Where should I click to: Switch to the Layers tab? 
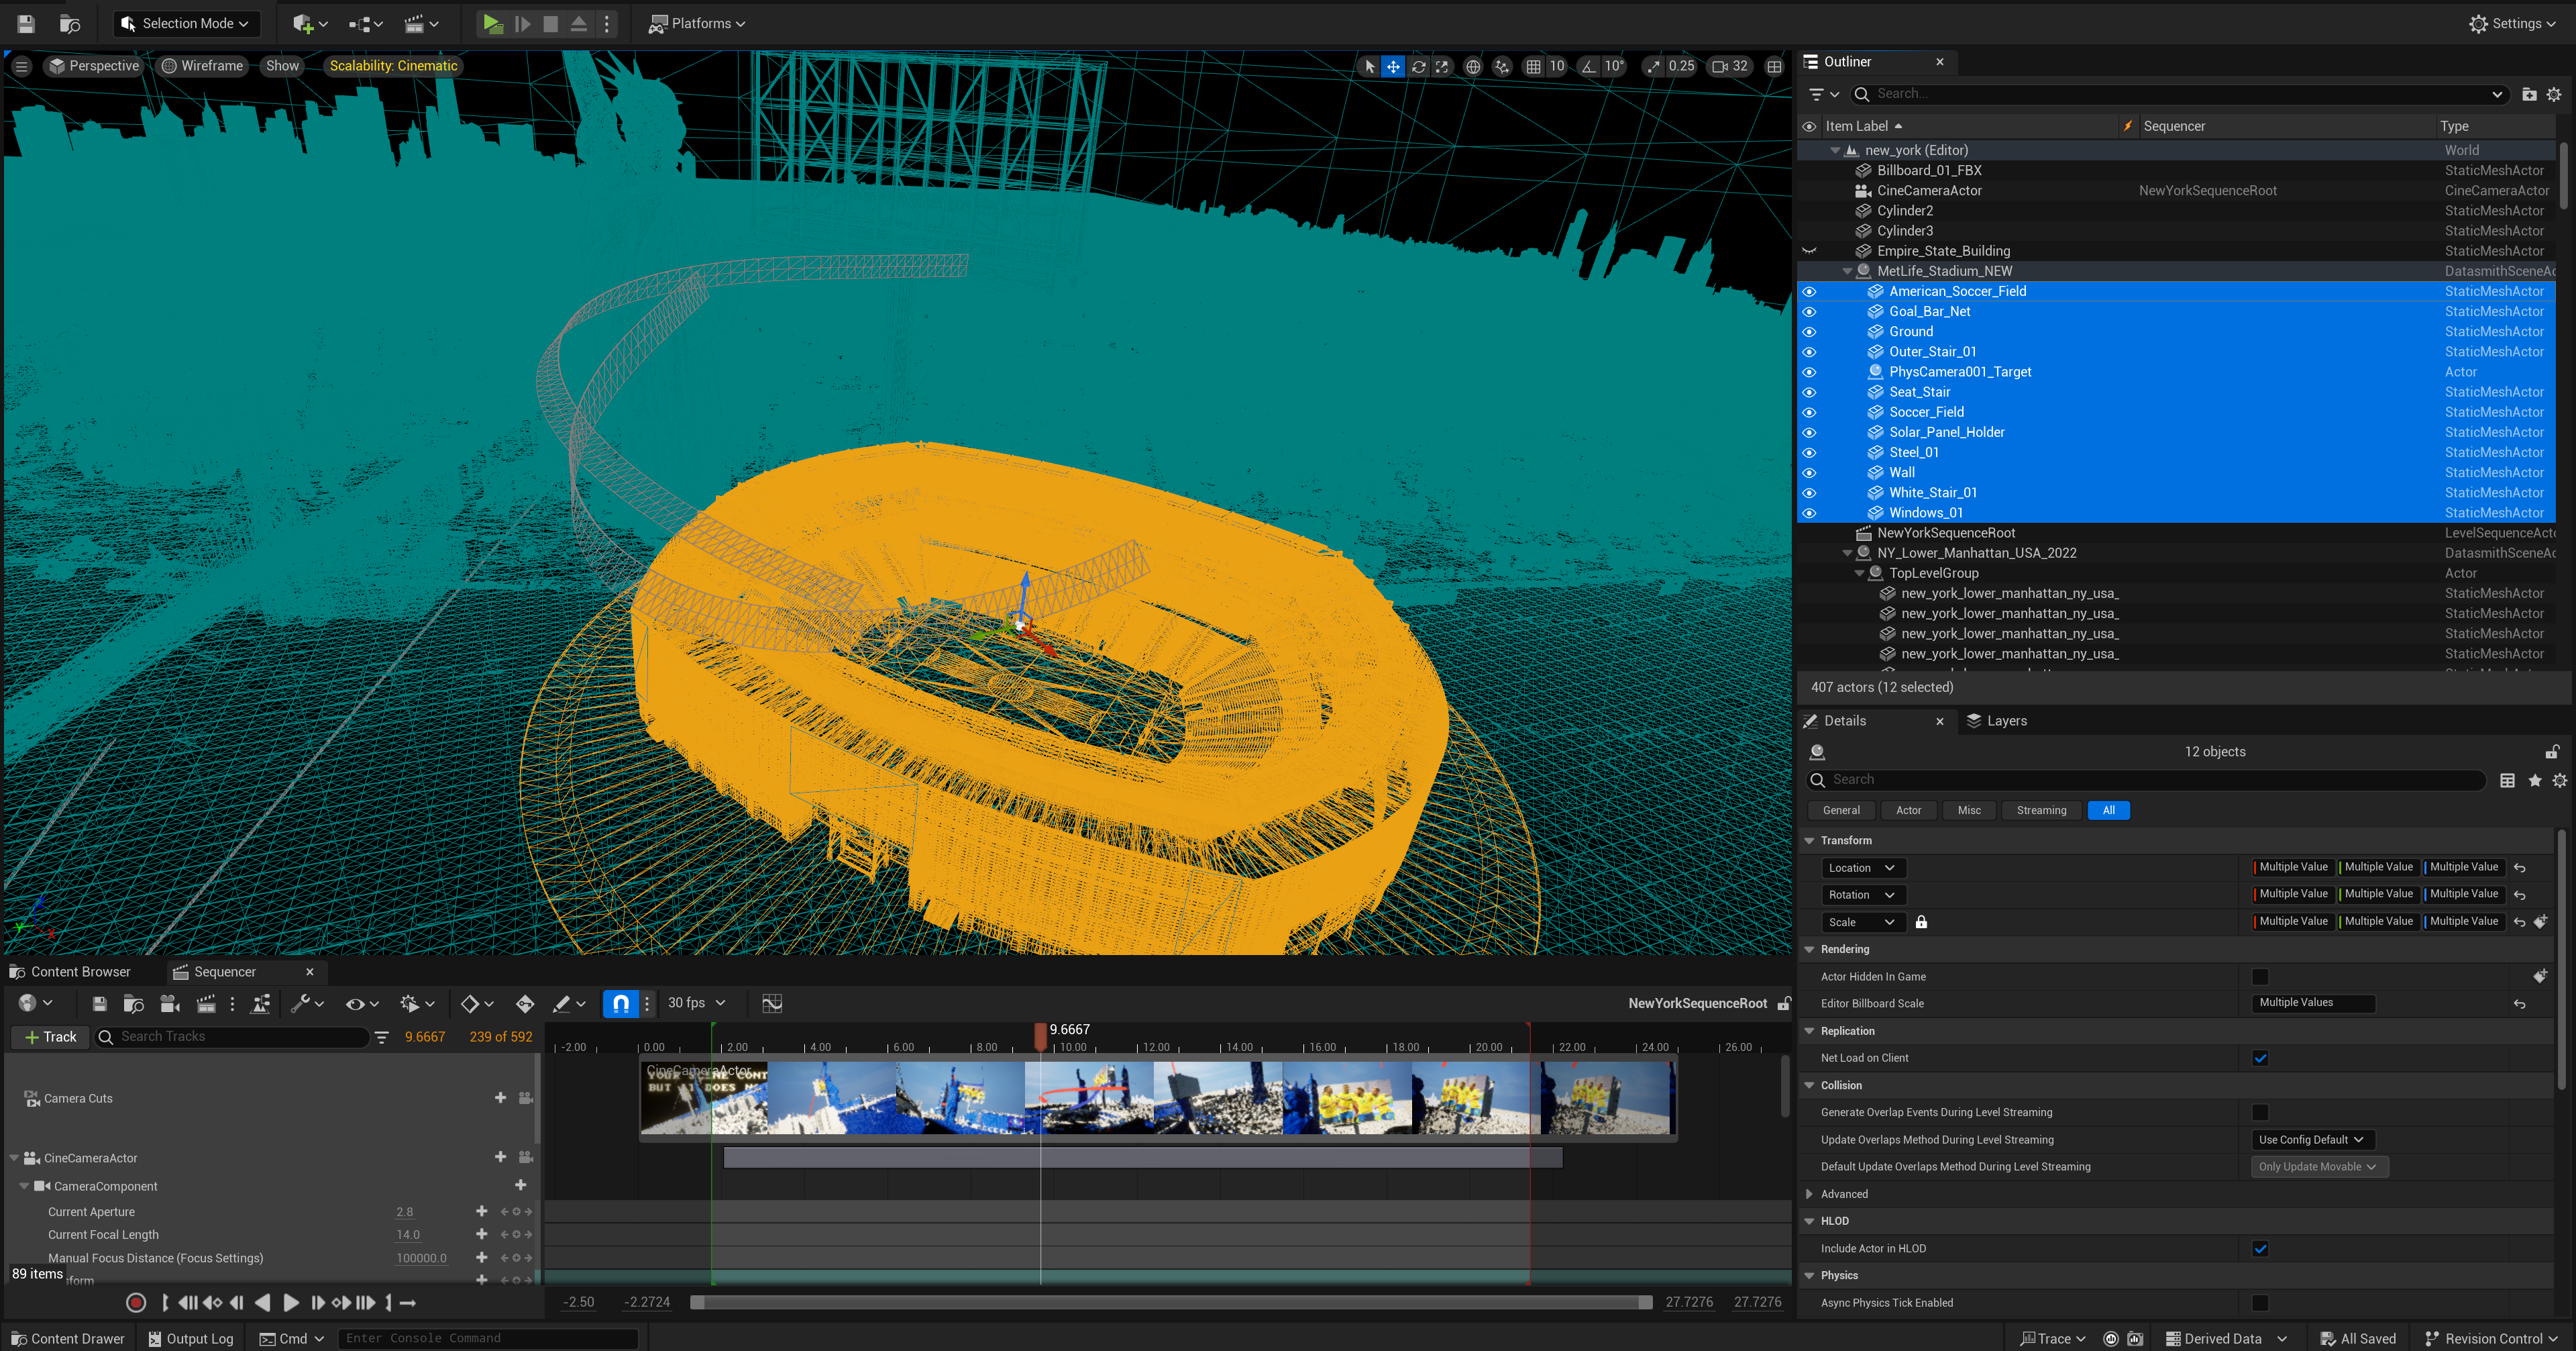coord(1996,721)
